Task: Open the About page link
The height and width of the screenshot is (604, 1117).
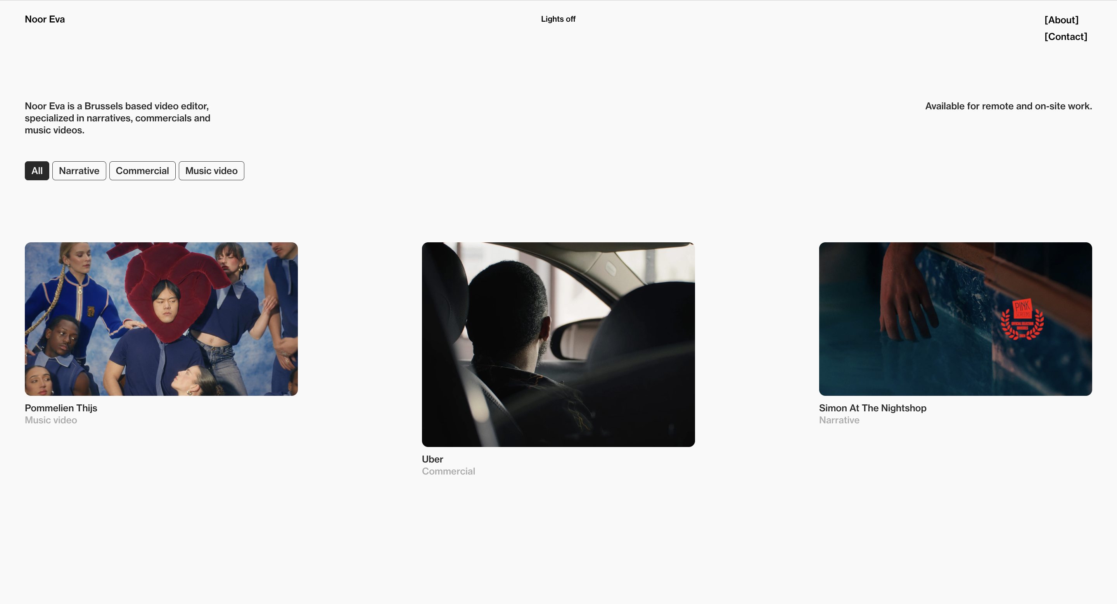Action: click(1061, 20)
